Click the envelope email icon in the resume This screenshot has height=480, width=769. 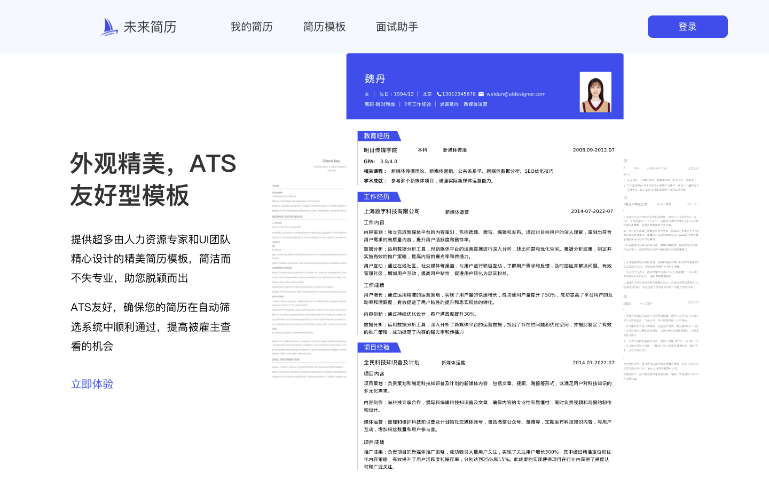[481, 94]
